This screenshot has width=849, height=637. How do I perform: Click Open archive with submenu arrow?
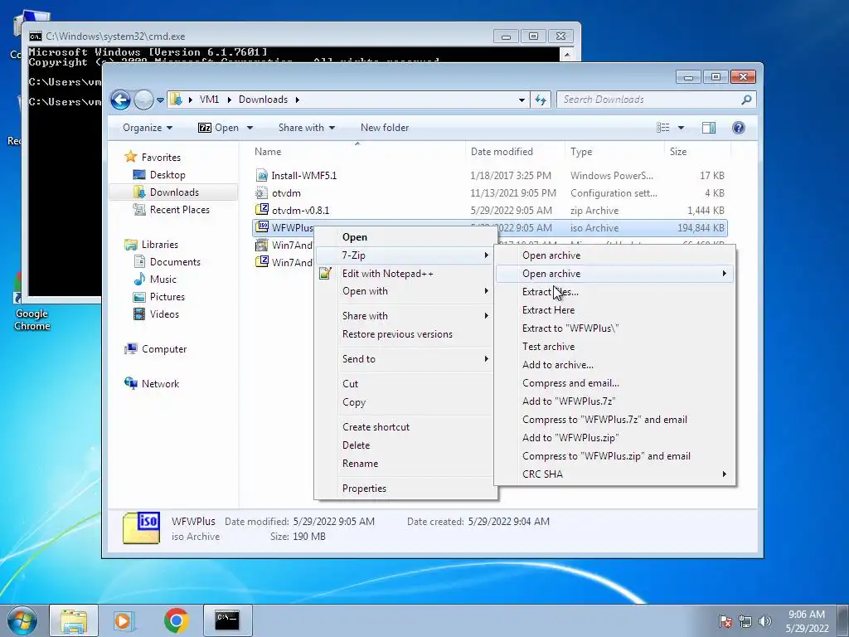(x=614, y=274)
